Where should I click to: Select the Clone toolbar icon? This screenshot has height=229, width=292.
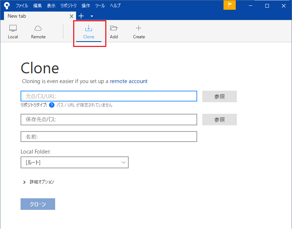tap(89, 32)
